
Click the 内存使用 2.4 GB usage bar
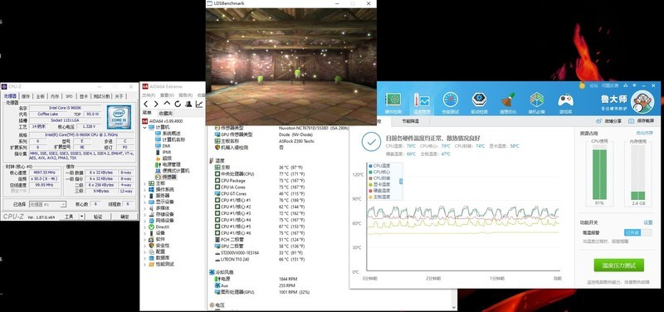pos(637,172)
